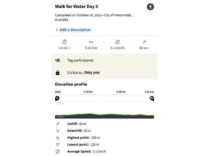Click the average speed icon in stats row
The height and width of the screenshot is (156, 209).
(x=117, y=42)
